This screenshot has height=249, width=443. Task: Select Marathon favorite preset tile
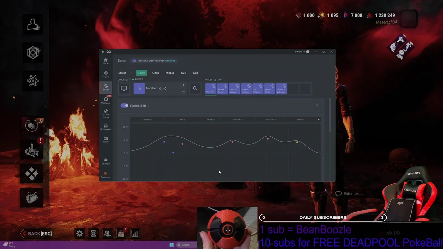click(x=211, y=89)
